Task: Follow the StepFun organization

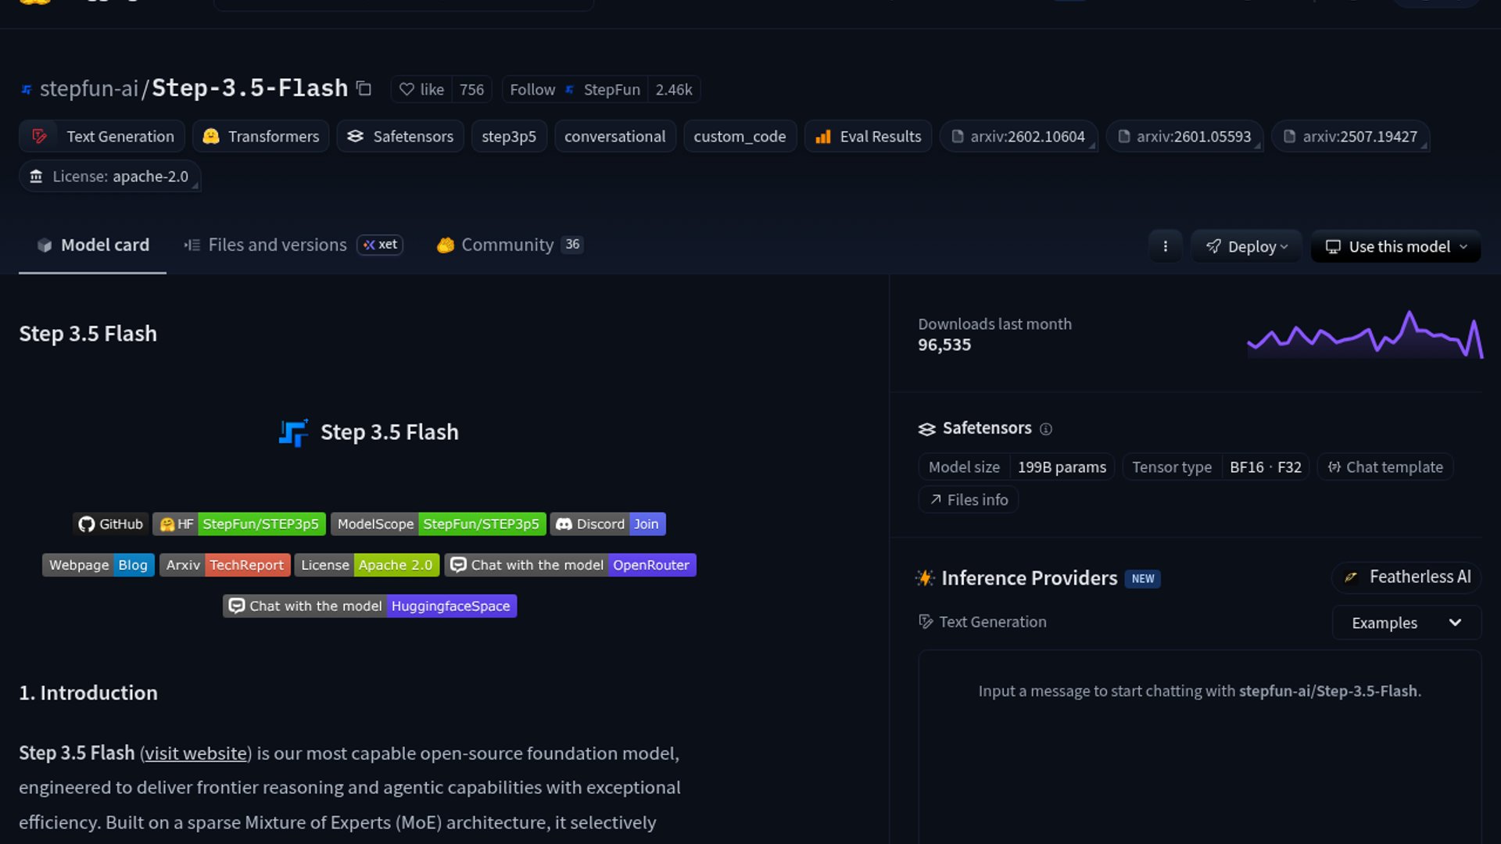Action: point(532,90)
